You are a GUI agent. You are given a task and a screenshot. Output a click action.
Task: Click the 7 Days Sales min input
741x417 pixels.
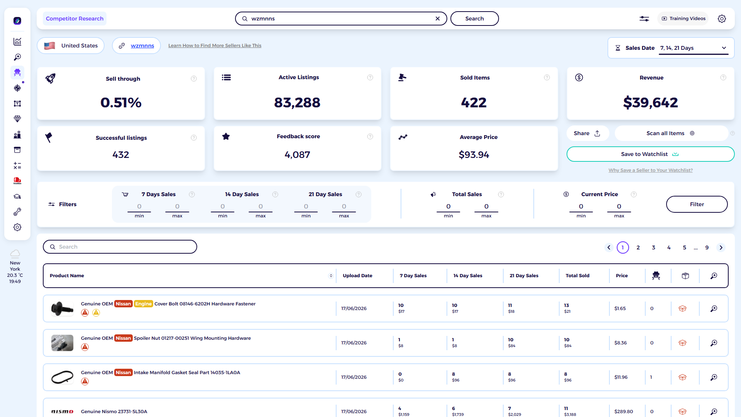coord(139,207)
